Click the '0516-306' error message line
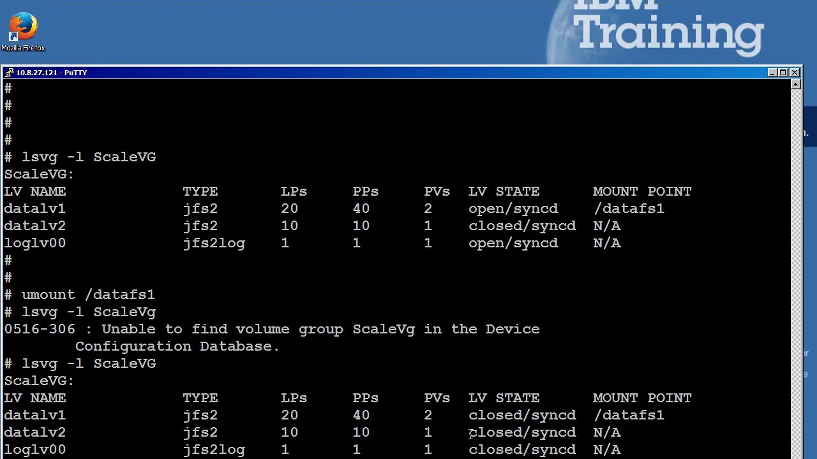 click(x=272, y=329)
